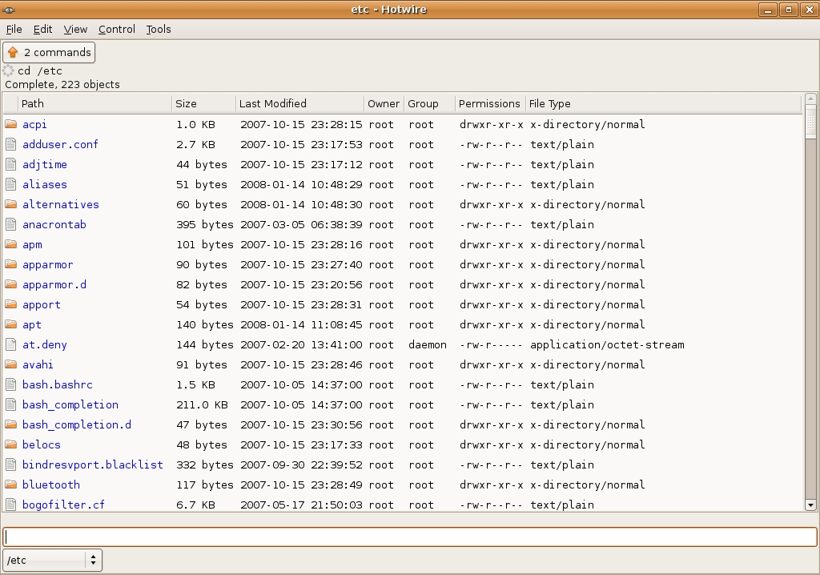Screen dimensions: 820x575
Task: Click the scrollbar down arrow
Action: pos(810,505)
